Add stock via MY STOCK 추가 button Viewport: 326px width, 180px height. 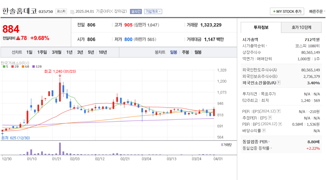point(287,11)
